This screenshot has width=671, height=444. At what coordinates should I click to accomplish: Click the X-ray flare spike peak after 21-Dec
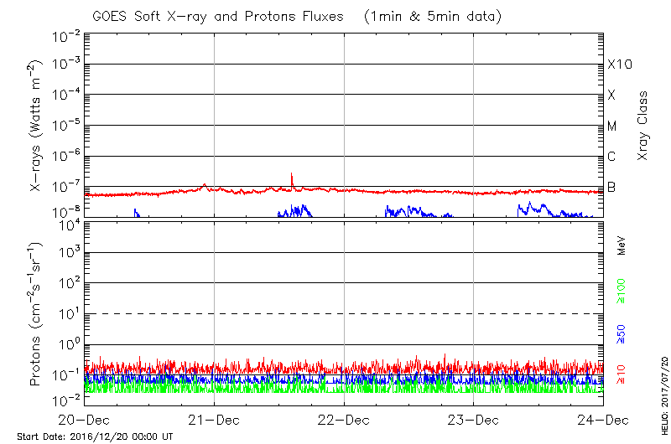coord(291,174)
